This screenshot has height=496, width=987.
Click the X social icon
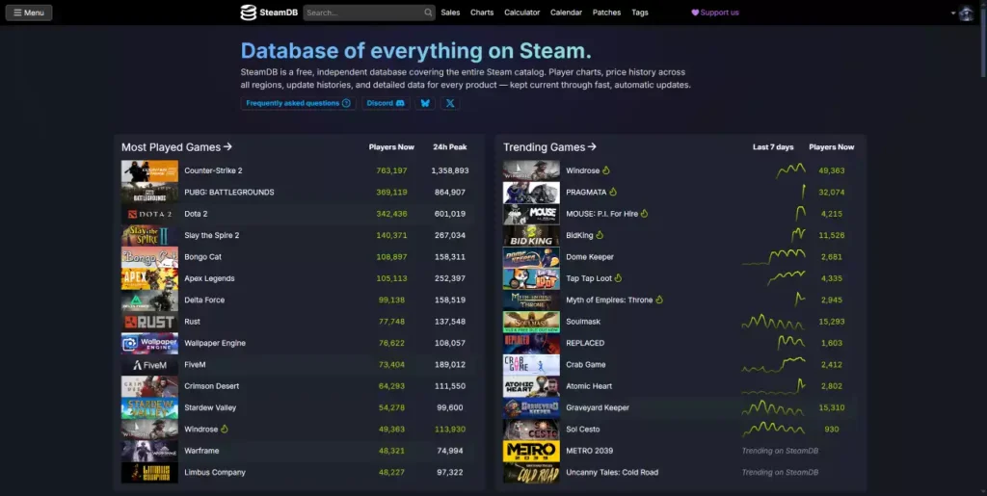(450, 103)
